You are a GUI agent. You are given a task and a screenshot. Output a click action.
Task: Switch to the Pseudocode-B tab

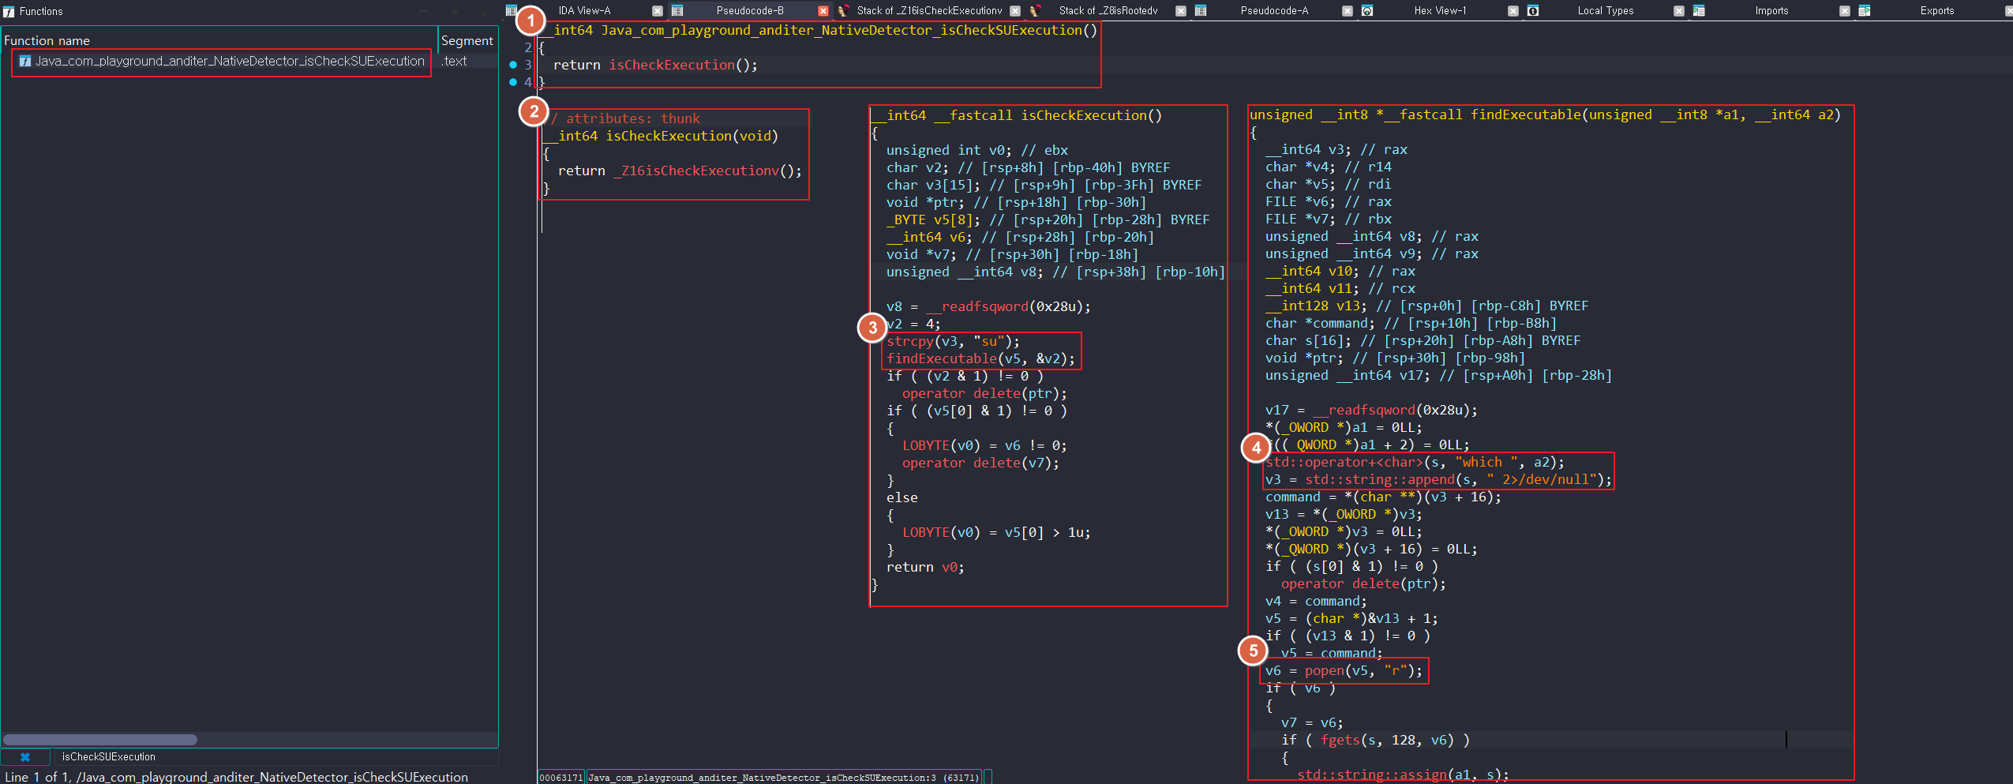[x=750, y=11]
